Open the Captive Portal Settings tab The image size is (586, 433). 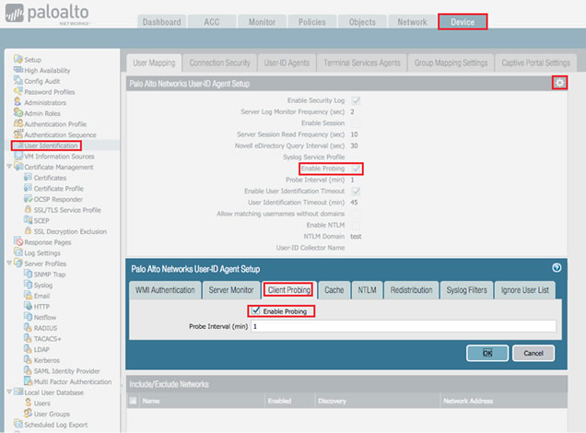coord(535,63)
